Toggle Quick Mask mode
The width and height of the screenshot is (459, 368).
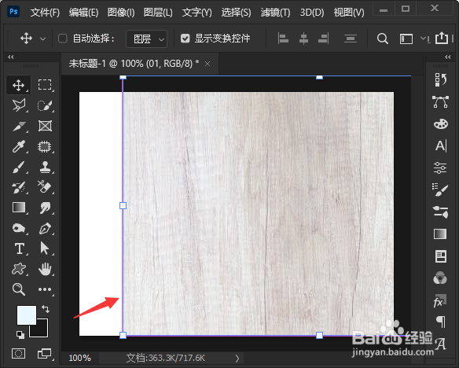pos(18,354)
